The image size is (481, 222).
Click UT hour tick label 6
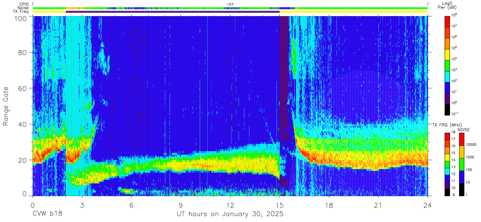click(131, 205)
